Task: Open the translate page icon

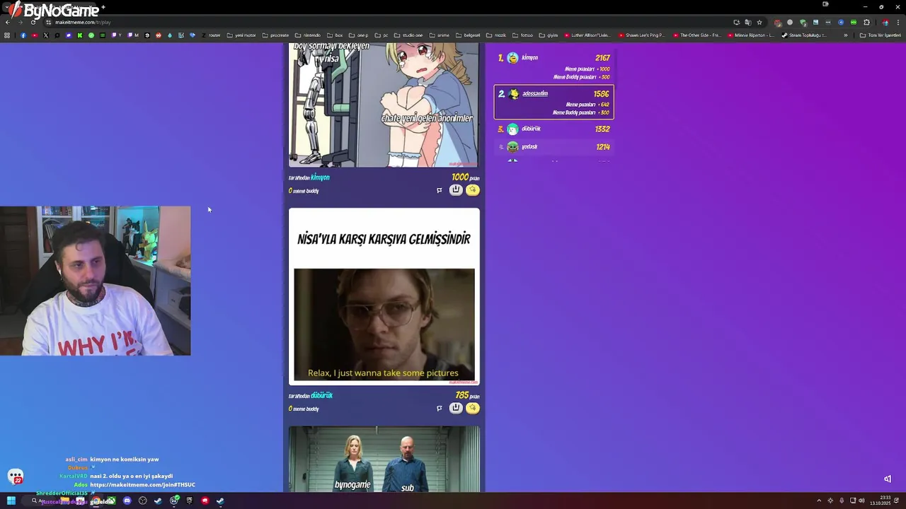Action: pos(747,22)
